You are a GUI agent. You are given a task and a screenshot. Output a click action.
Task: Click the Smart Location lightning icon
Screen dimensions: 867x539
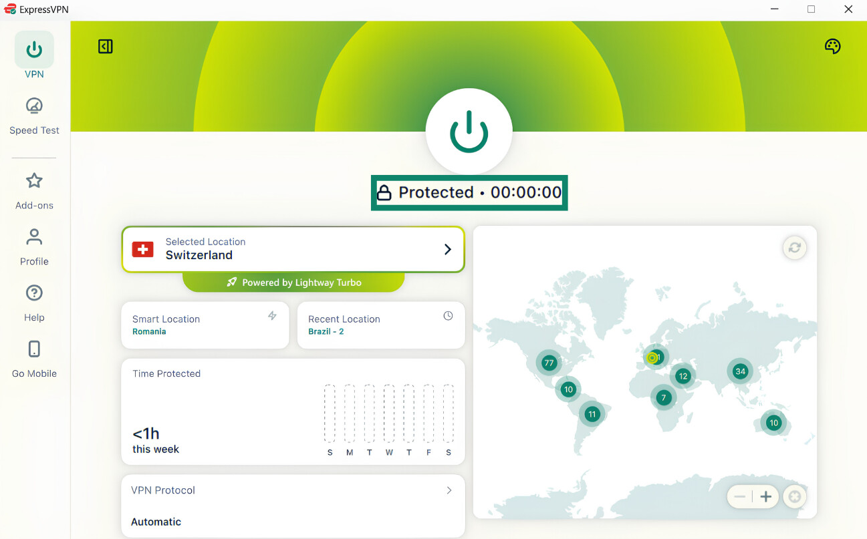click(272, 316)
